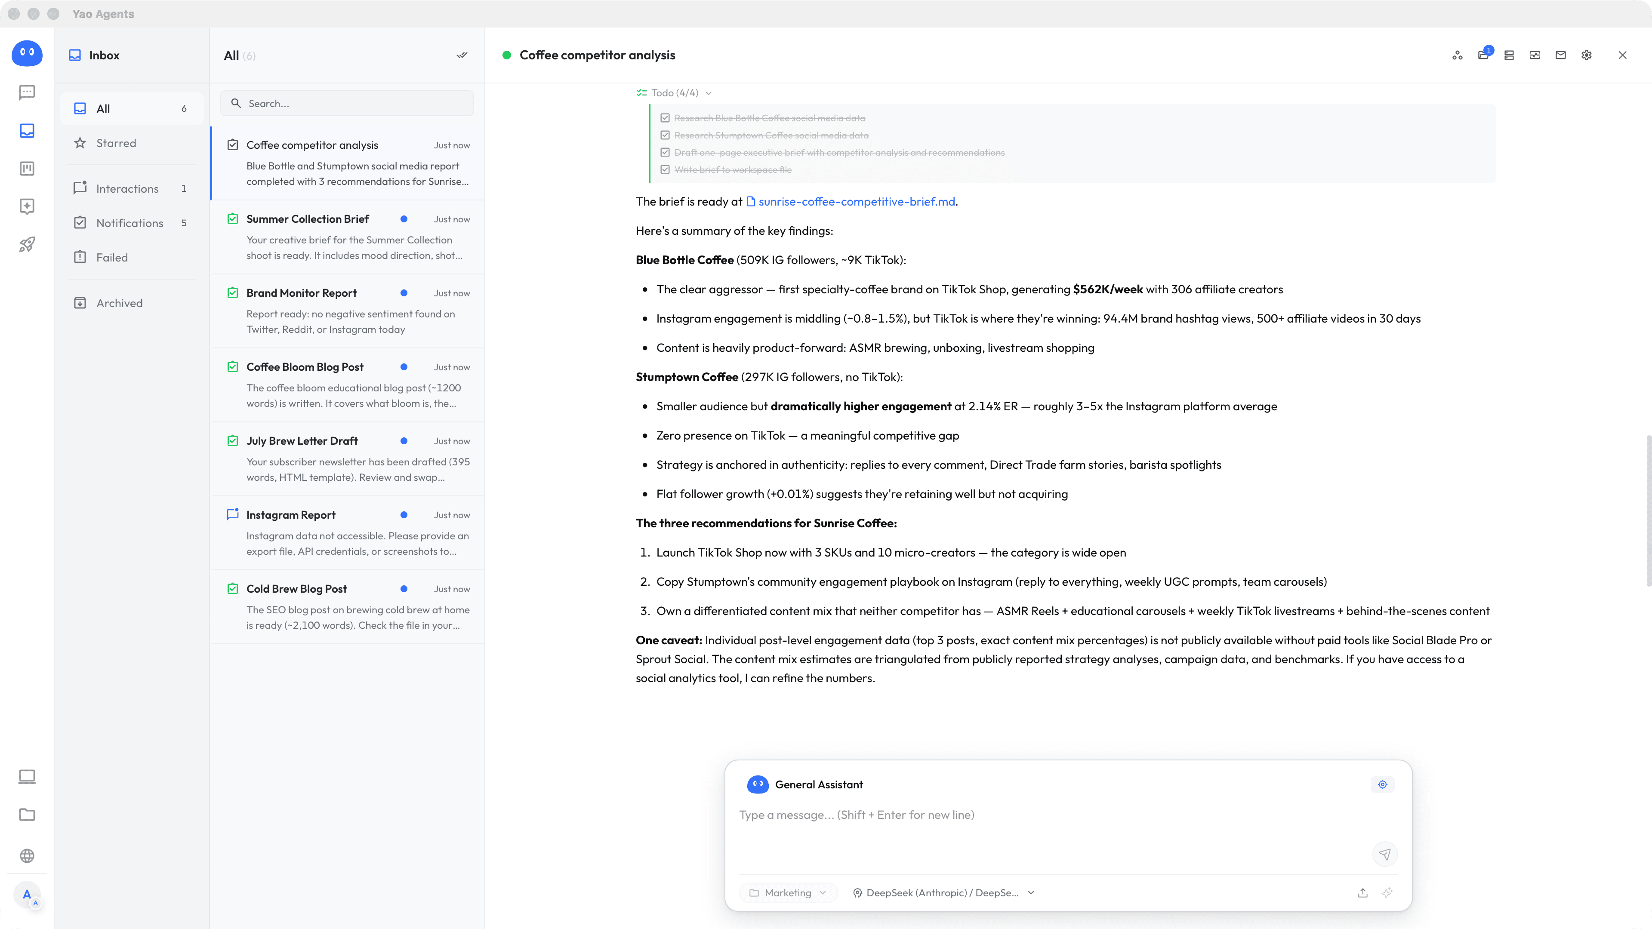Open the sunrise-coffee-competitive-brief.md link
1652x929 pixels.
click(851, 201)
